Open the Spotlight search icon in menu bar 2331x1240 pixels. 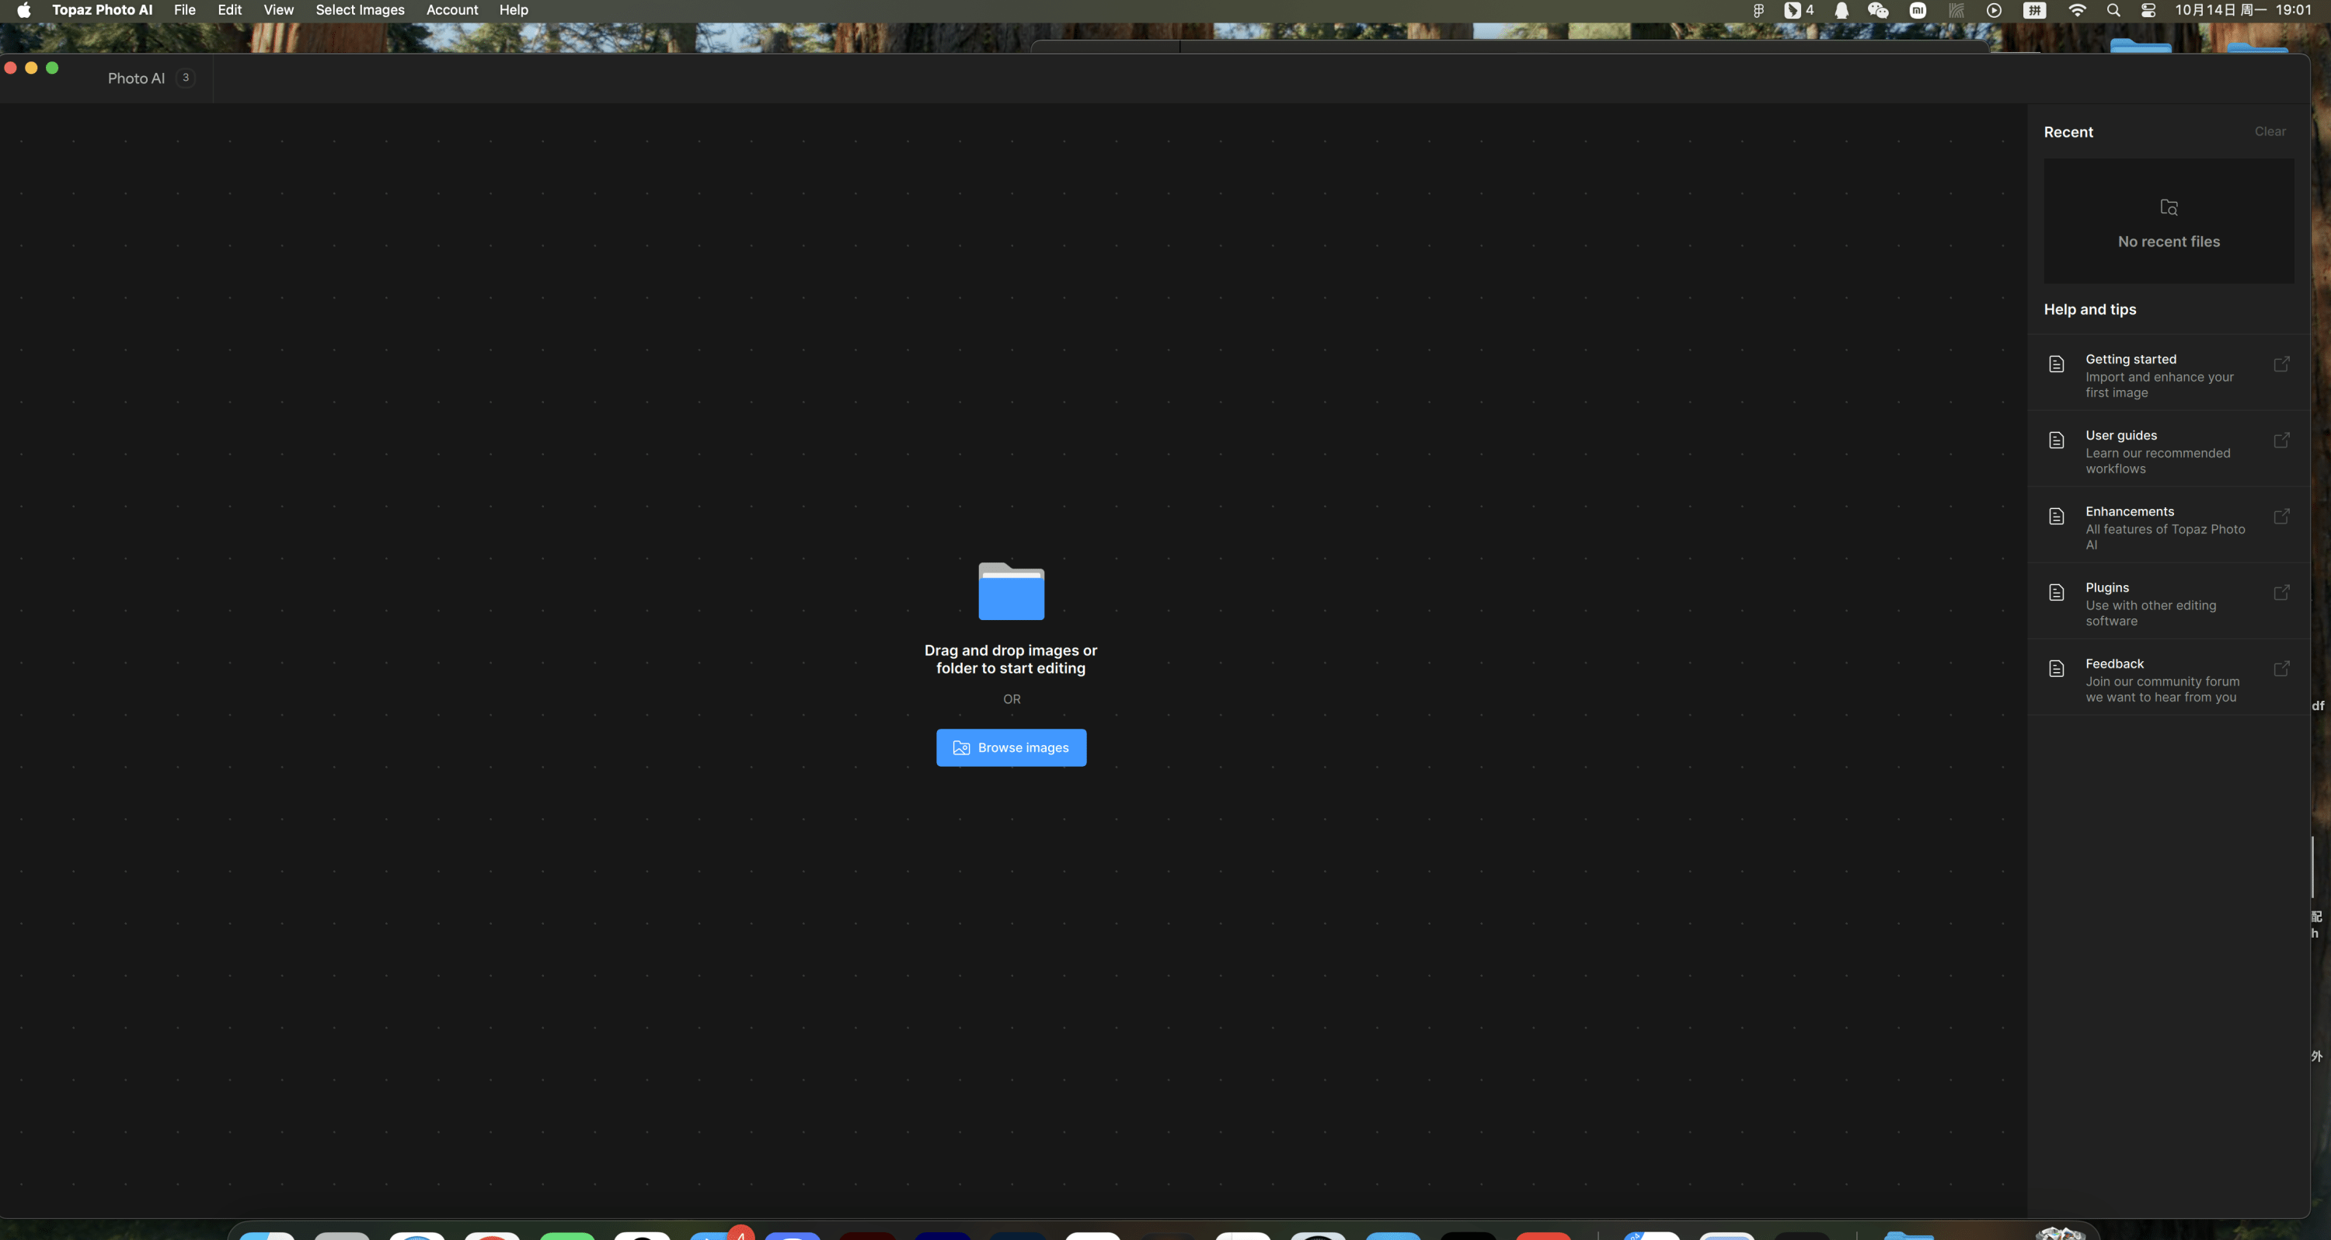pyautogui.click(x=2113, y=10)
